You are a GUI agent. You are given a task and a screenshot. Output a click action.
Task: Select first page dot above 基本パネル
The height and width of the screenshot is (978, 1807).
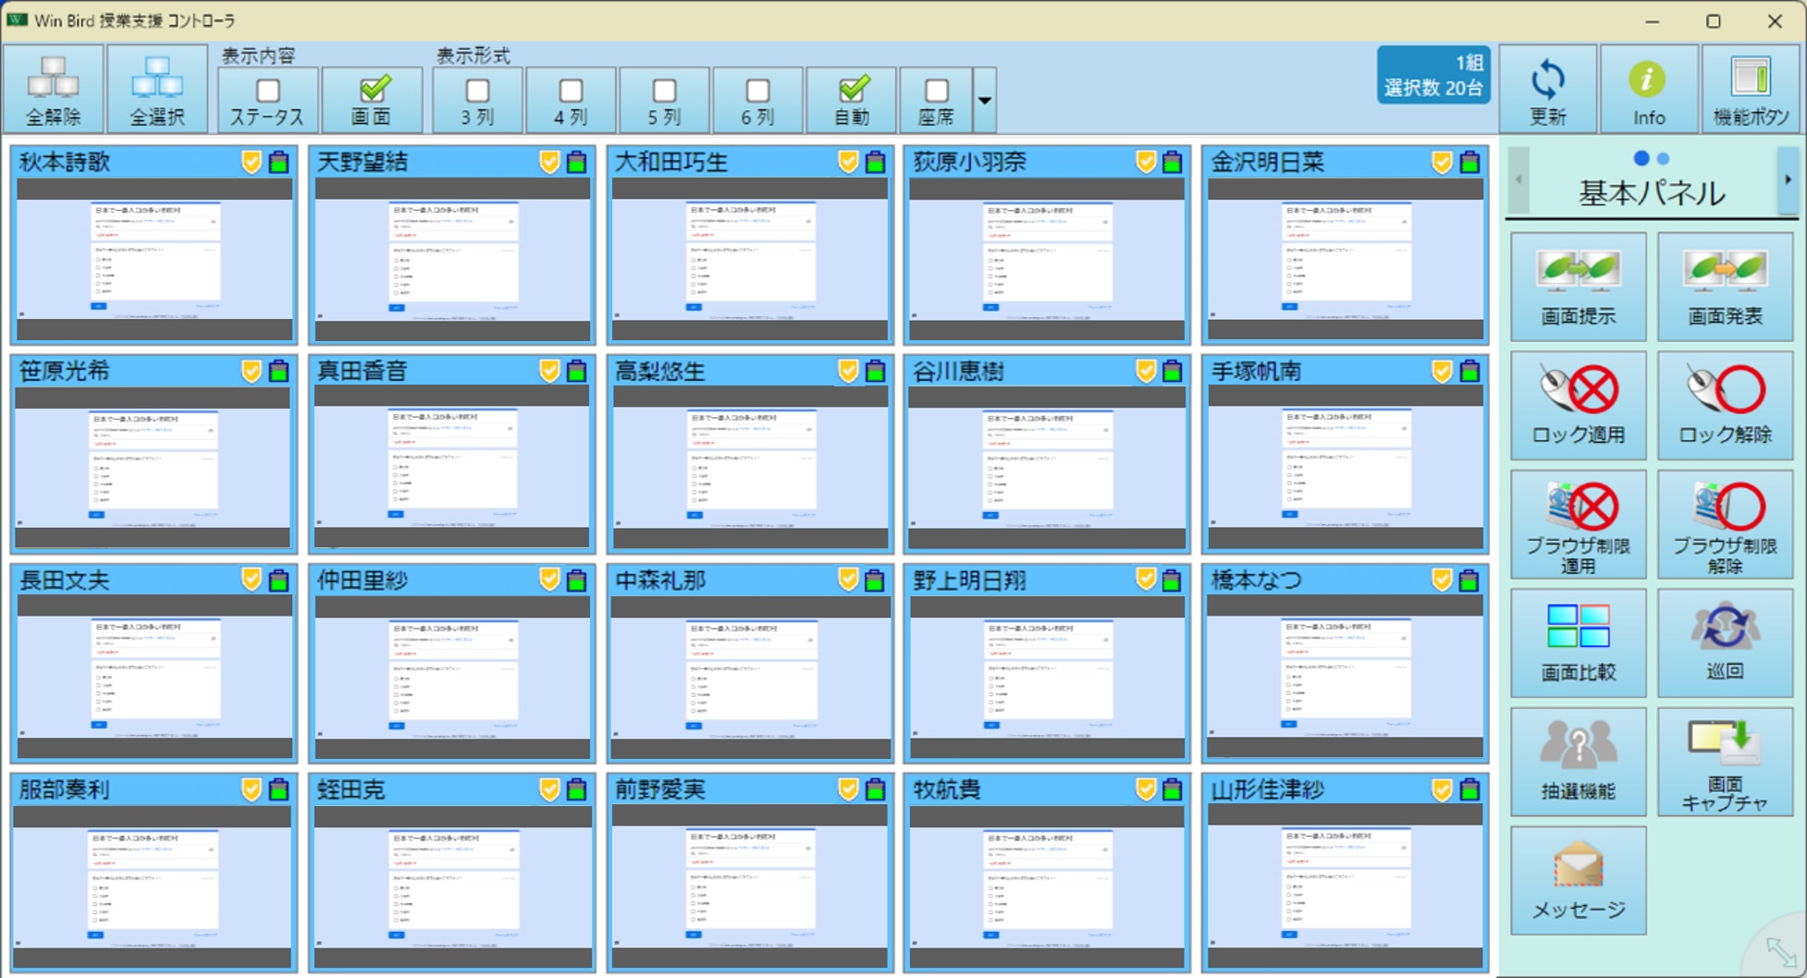pyautogui.click(x=1641, y=158)
